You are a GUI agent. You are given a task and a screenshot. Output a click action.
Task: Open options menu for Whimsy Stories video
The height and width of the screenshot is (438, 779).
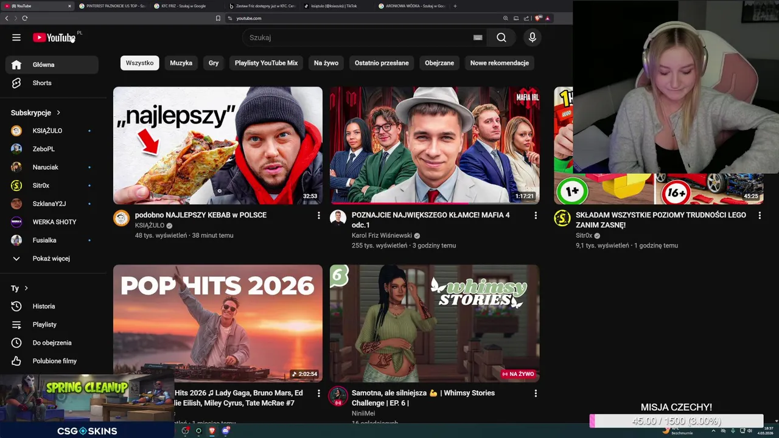(x=536, y=394)
